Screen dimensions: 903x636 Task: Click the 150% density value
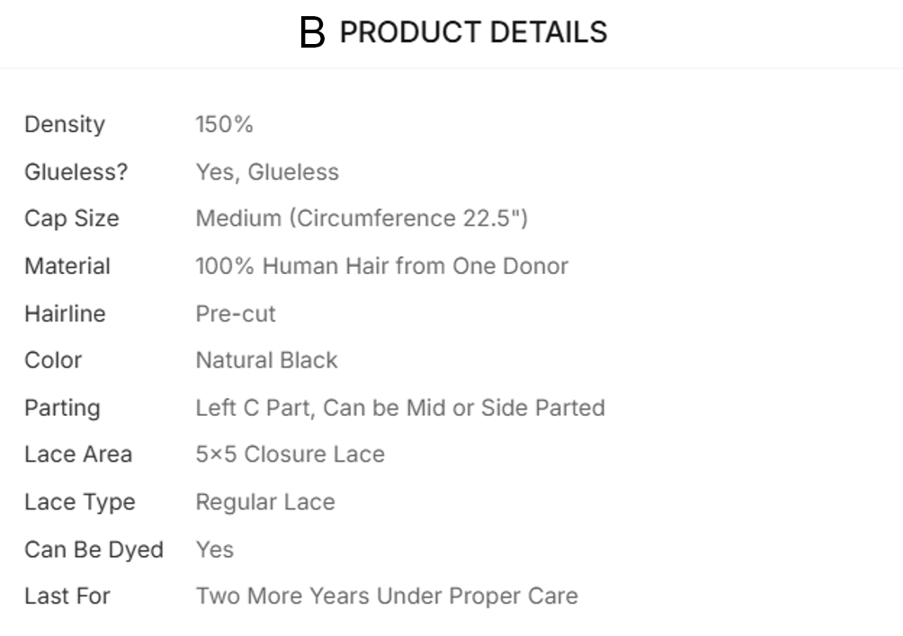(x=225, y=125)
